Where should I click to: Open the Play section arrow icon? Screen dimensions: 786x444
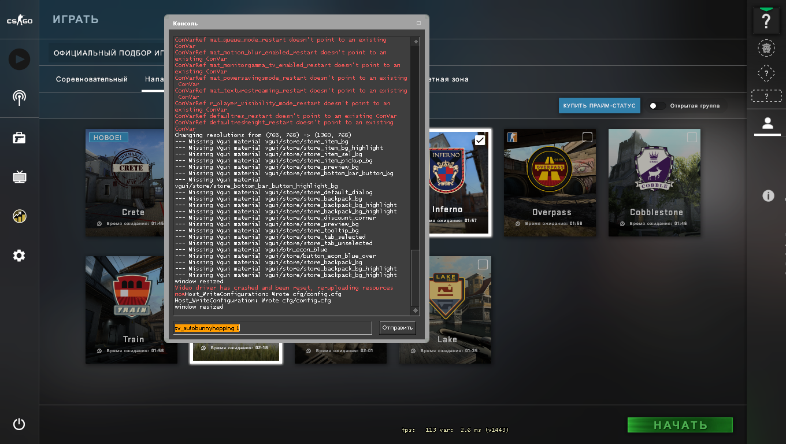point(19,59)
